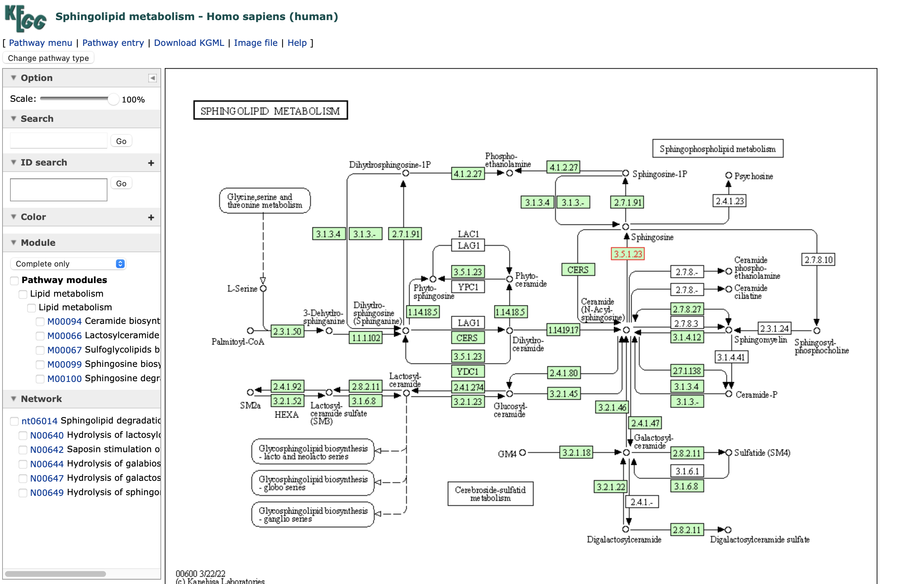Check the nt06014 Sphingolipid degradation checkbox
The height and width of the screenshot is (584, 924).
click(x=14, y=422)
